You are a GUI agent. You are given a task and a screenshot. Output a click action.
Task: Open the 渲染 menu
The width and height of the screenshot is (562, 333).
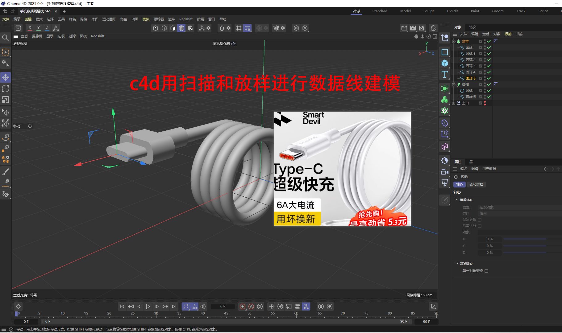tap(171, 19)
